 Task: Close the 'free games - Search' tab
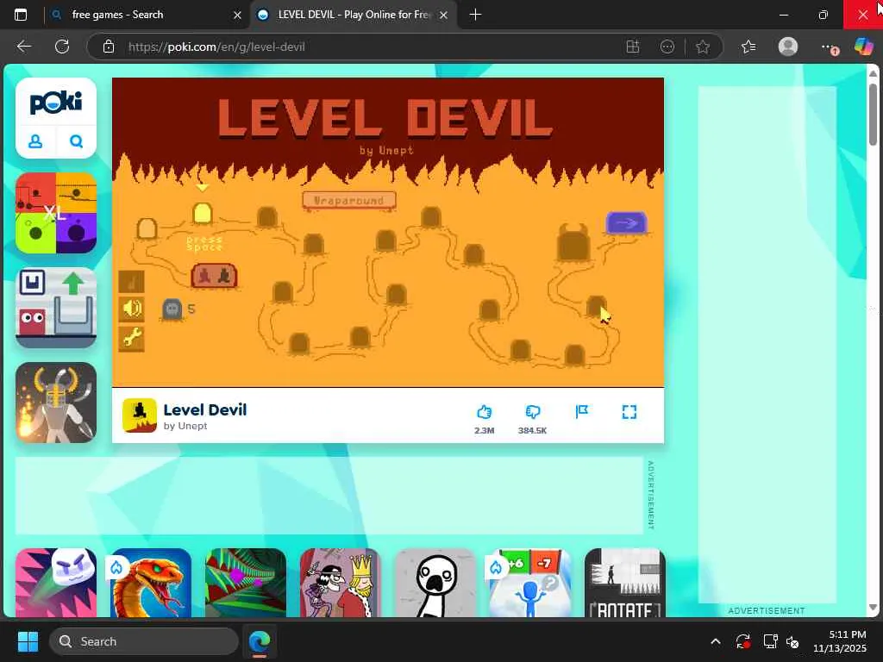tap(237, 16)
